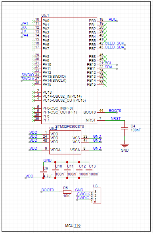Select NRST net label at pin 7
The width and height of the screenshot is (153, 233).
(x=116, y=119)
